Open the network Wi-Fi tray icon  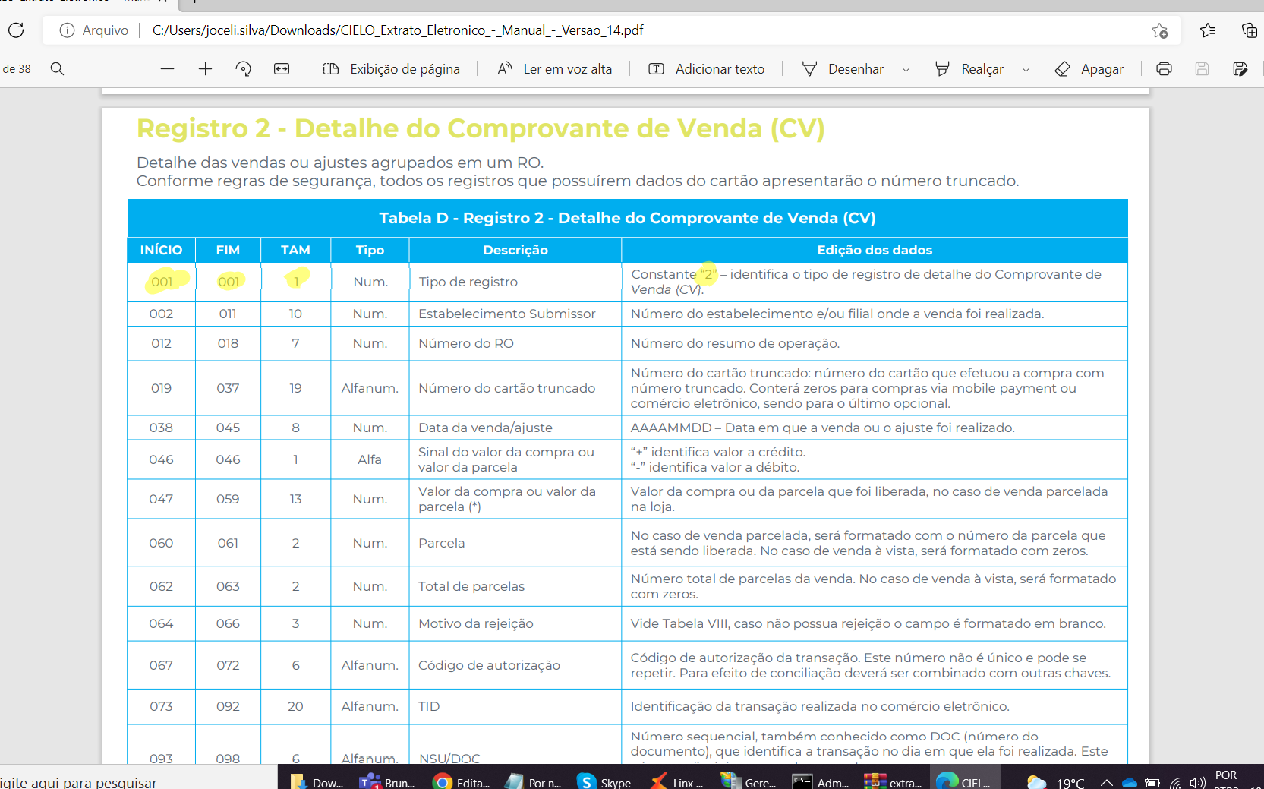(x=1176, y=783)
